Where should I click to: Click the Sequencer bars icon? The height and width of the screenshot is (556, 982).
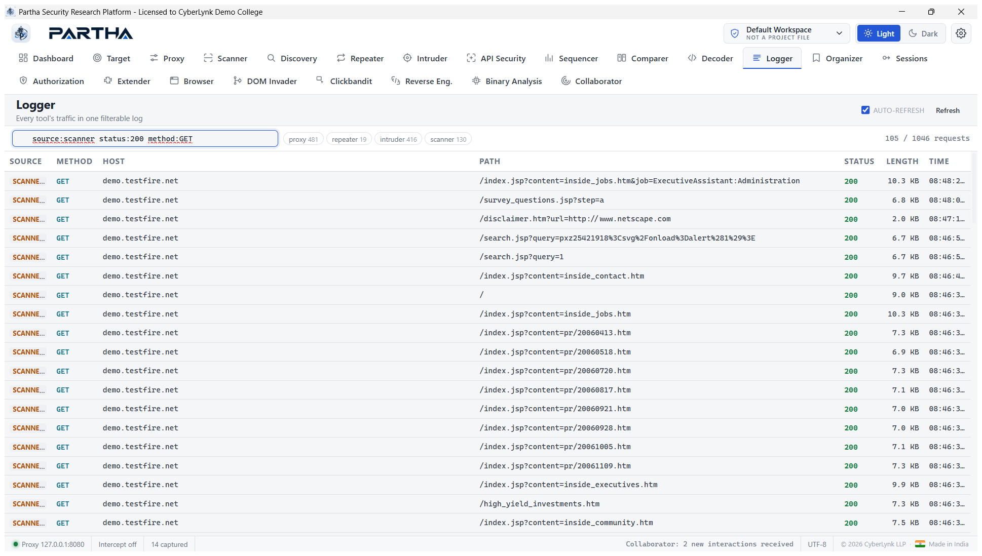click(549, 58)
